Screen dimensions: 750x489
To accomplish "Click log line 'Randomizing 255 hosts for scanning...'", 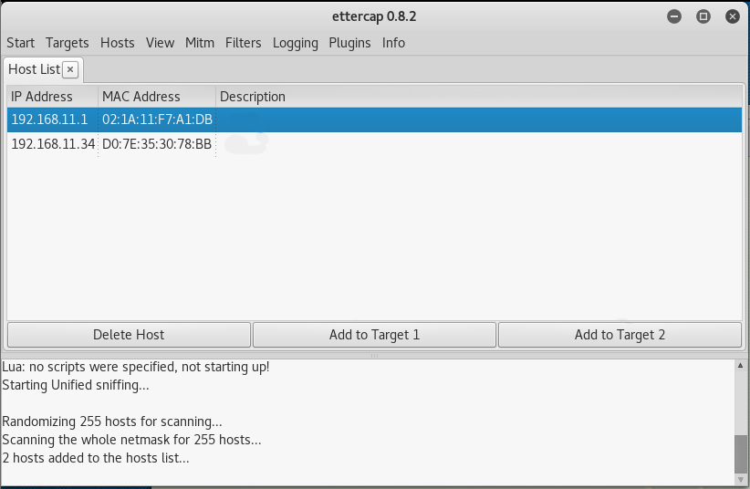I will (x=112, y=421).
